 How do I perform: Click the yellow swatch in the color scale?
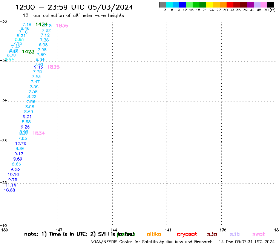(x=210, y=5)
